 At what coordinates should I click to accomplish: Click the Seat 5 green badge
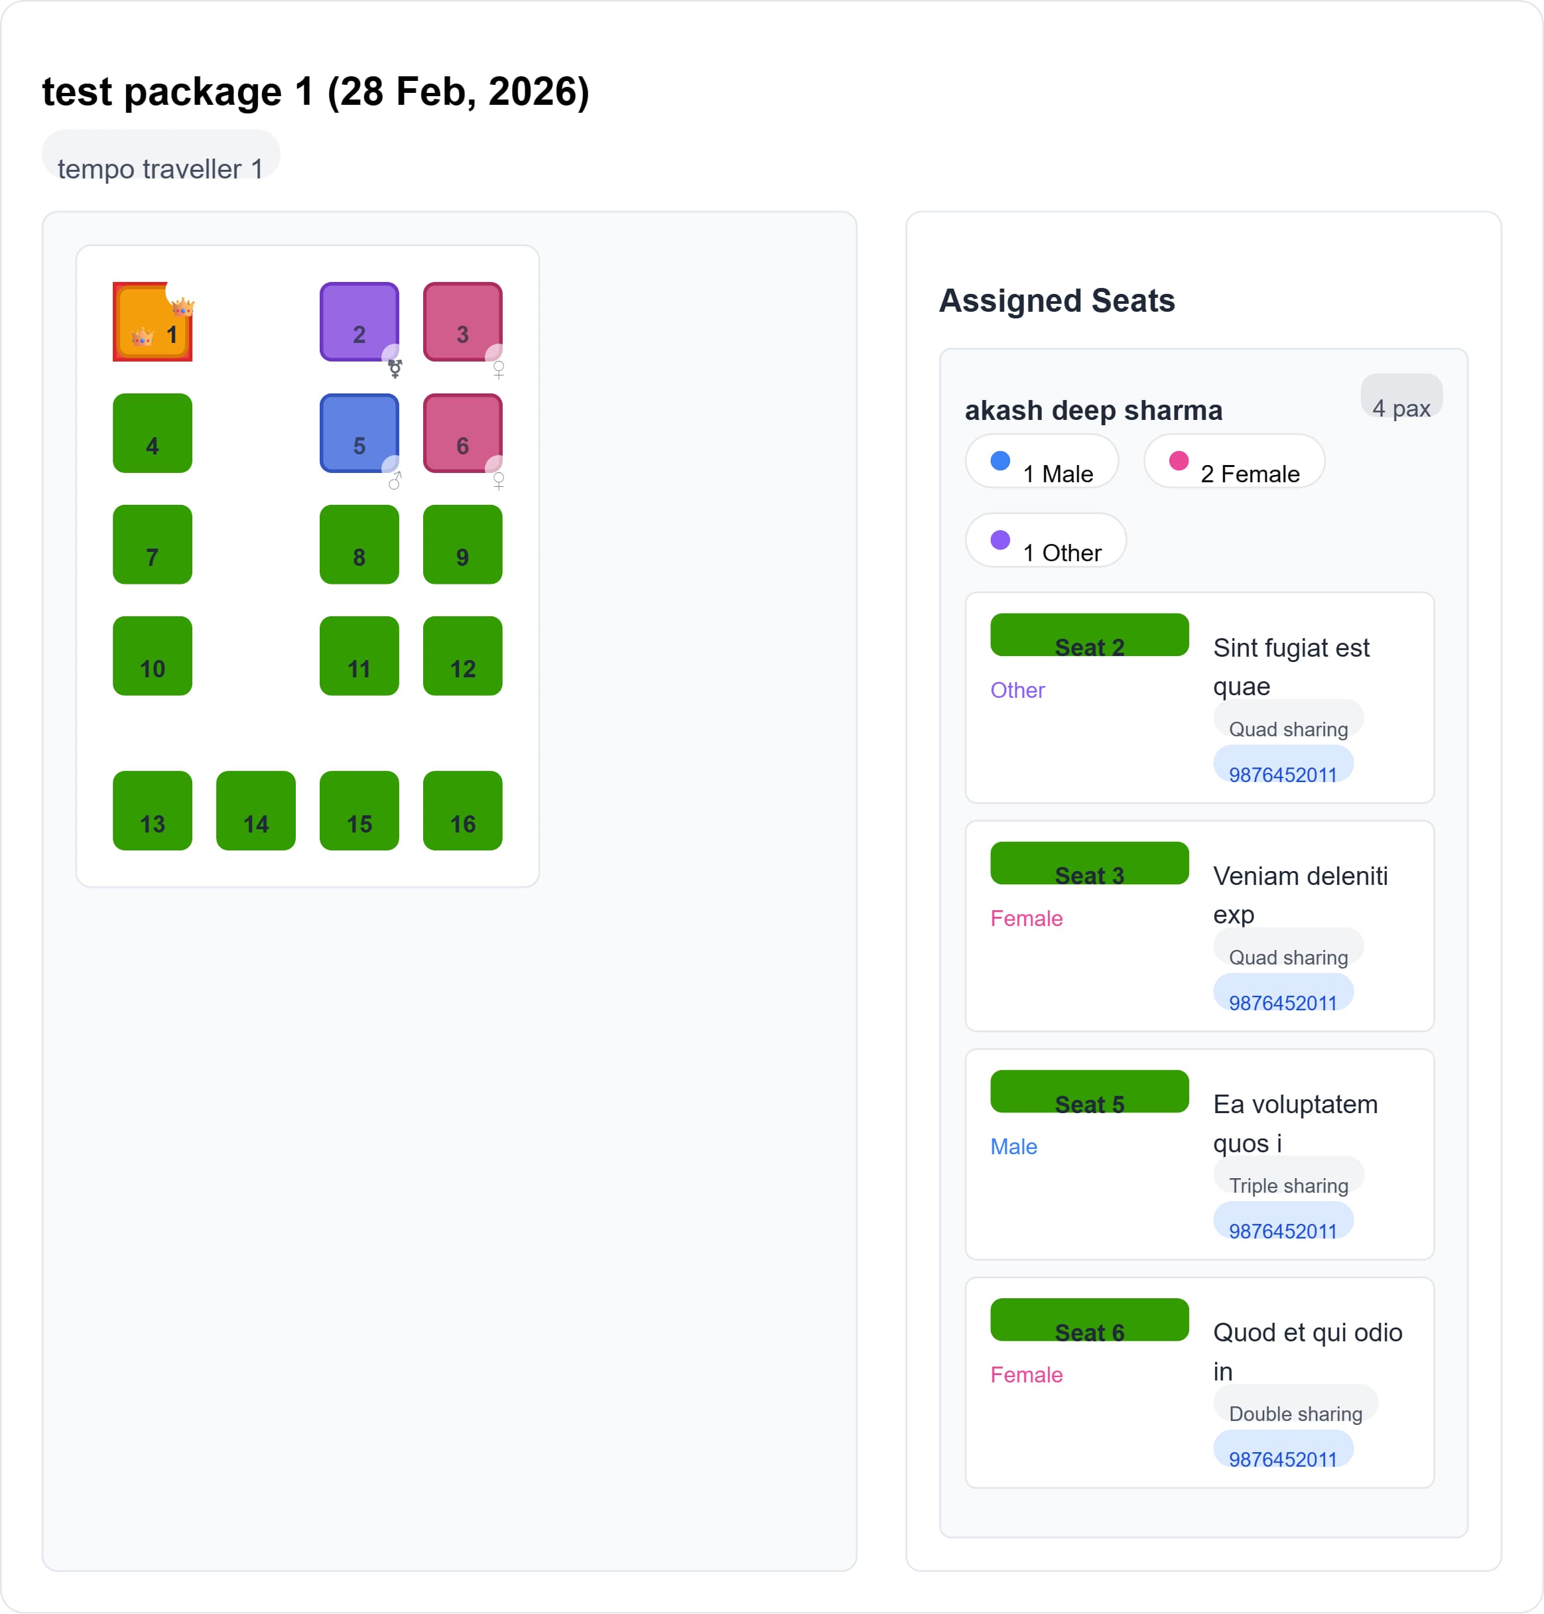tap(1089, 1092)
